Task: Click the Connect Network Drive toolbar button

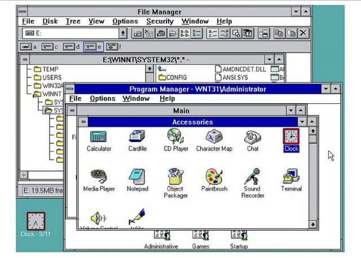Action: pos(137,33)
